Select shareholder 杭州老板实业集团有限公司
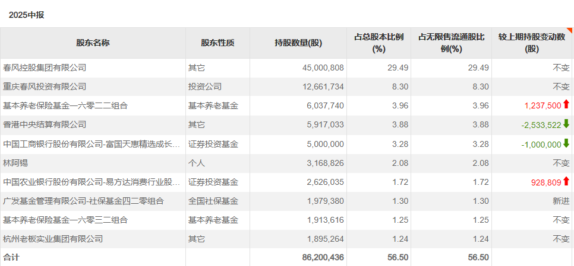This screenshot has height=266, width=574. click(x=53, y=239)
